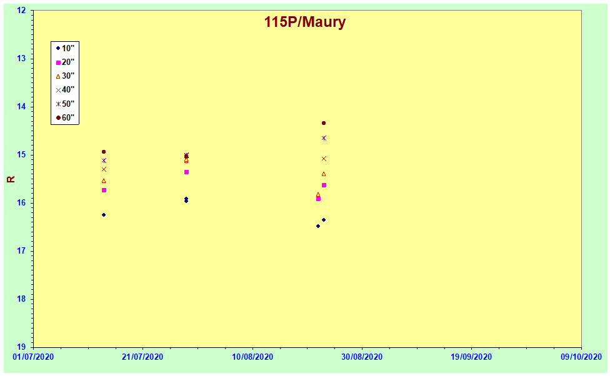Click the y-axis label 13
610x376 pixels.
coord(21,59)
